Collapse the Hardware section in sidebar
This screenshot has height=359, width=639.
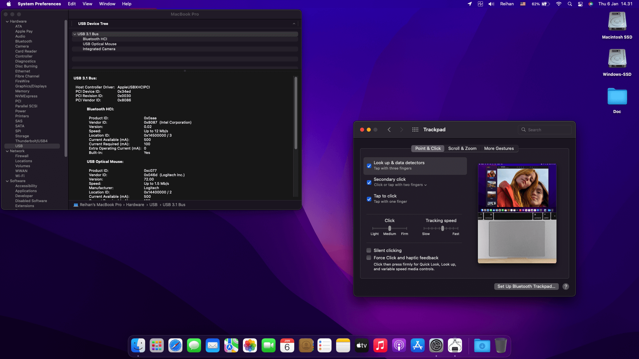tap(7, 21)
